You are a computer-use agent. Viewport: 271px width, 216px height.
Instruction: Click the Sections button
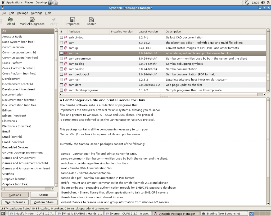pos(15,195)
